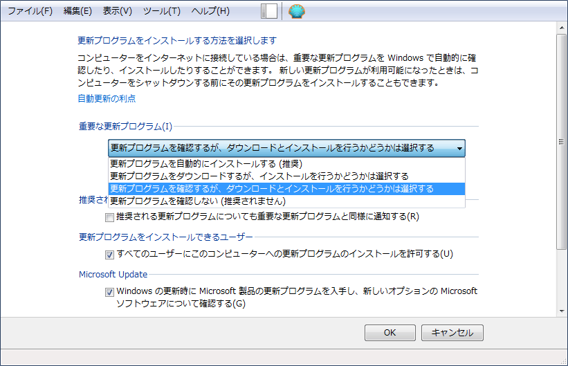Choose highlighted 更新プログラムを確認するが list option

[x=286, y=189]
